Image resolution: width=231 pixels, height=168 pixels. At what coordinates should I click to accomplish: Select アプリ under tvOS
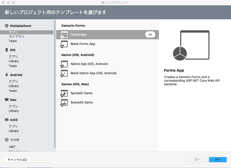(13, 126)
